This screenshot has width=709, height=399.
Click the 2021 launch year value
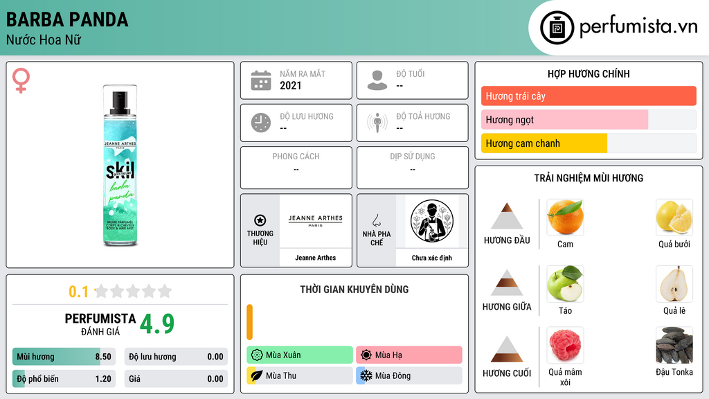pyautogui.click(x=290, y=85)
